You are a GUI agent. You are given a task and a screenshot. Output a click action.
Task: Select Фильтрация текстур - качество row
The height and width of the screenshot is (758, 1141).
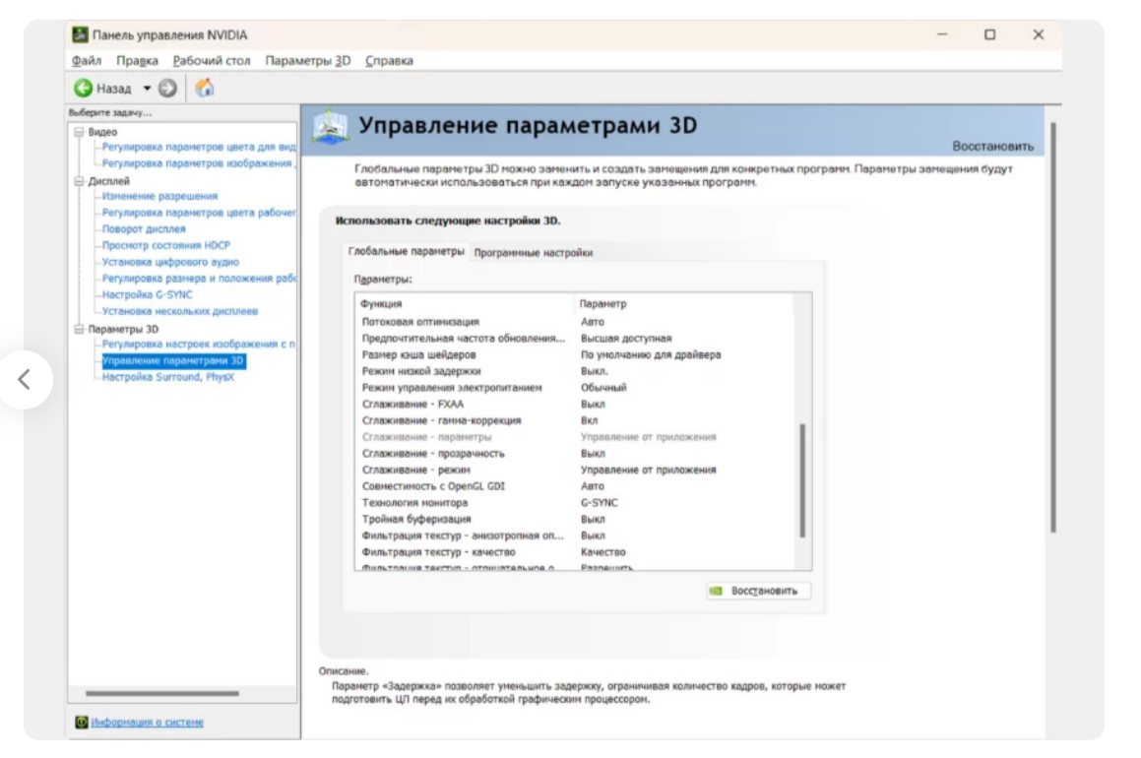click(576, 552)
